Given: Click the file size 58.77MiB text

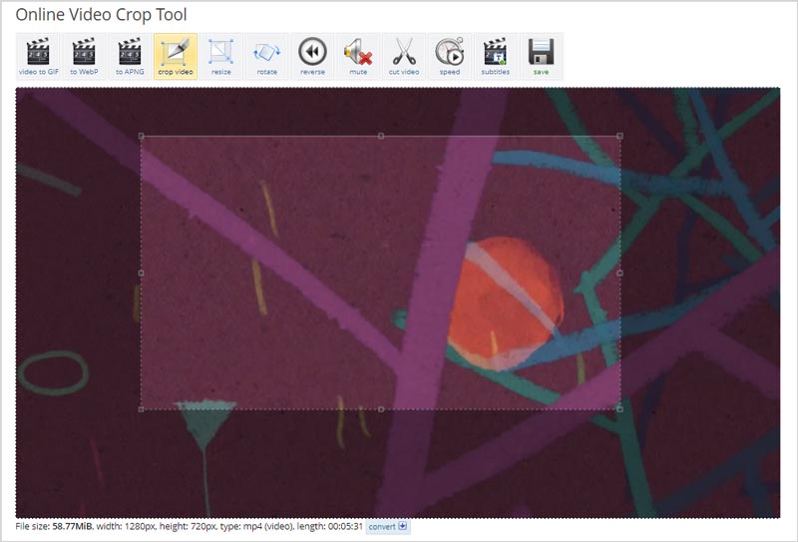Looking at the screenshot, I should pos(54,526).
